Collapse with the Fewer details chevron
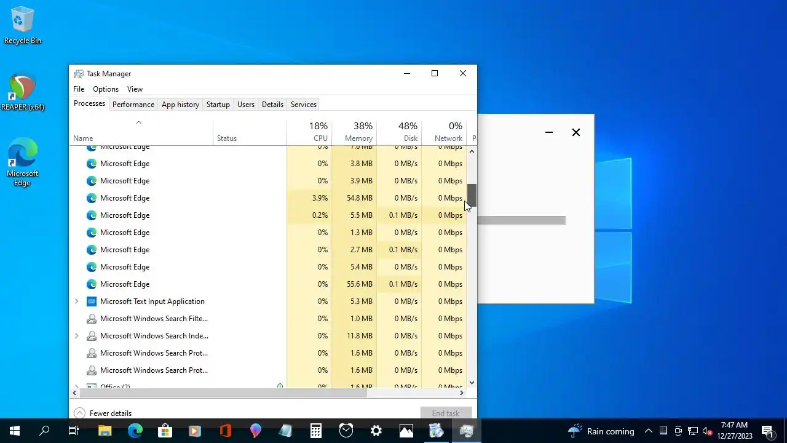This screenshot has height=443, width=787. pyautogui.click(x=79, y=413)
